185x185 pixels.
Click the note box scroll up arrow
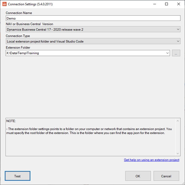click(178, 121)
